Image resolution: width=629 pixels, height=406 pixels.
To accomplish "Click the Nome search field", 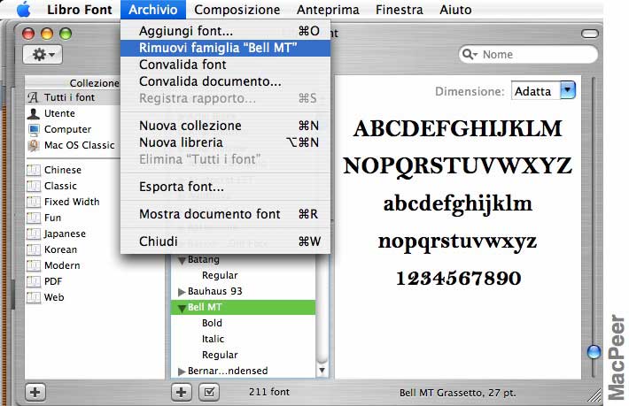I will point(528,54).
